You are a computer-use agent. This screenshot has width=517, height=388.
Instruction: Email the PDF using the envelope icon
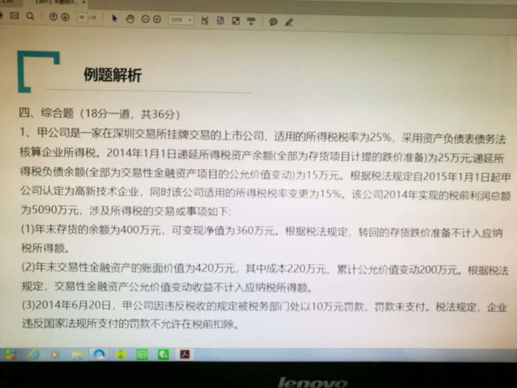click(14, 17)
